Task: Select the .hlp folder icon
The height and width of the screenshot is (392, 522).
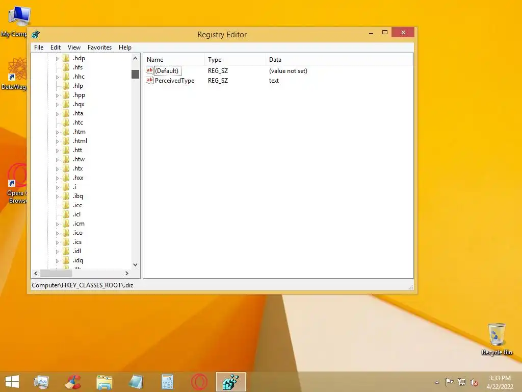Action: (66, 86)
